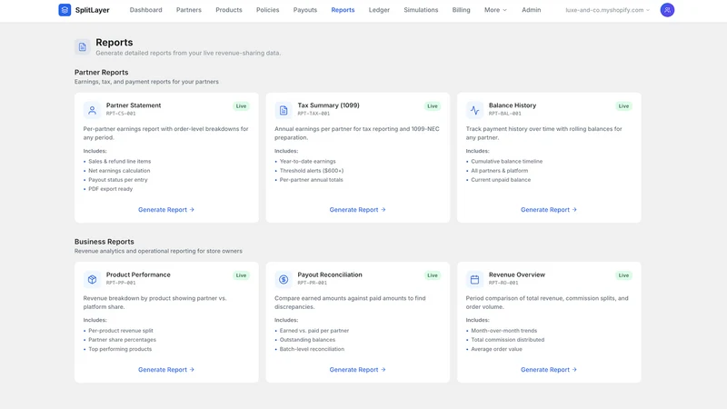Image resolution: width=727 pixels, height=409 pixels.
Task: Click report ID RPT-PR-001
Action: pos(312,283)
